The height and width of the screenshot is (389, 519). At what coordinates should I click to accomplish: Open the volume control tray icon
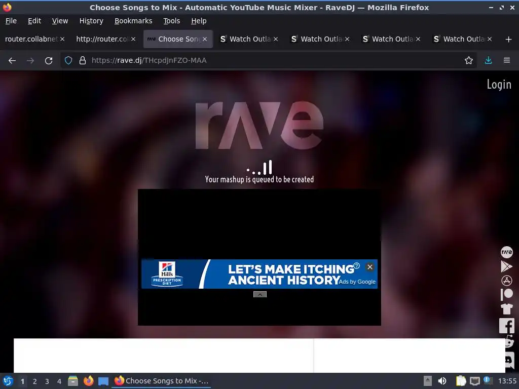tap(442, 381)
